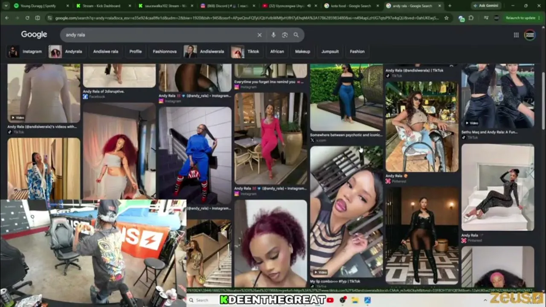Open 'Somewhere between psychotic and iconic' link
546x307 pixels.
346,135
